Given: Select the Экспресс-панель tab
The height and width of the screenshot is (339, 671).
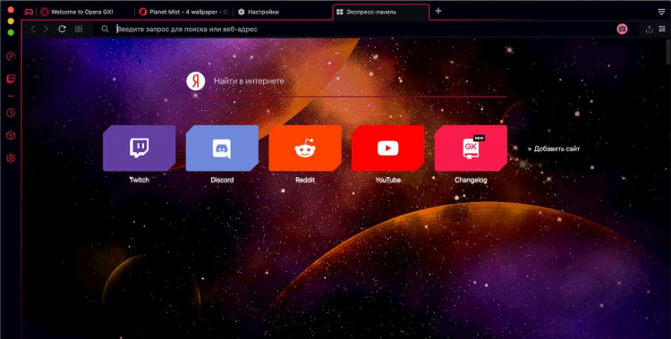Looking at the screenshot, I should coord(381,12).
